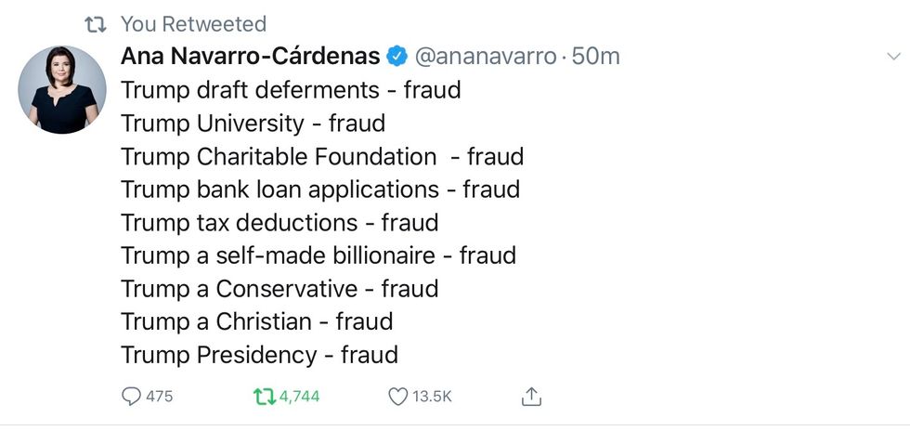The image size is (910, 431).
Task: Open Ana Navarro-Cárdenas profile photo
Action: pos(62,89)
